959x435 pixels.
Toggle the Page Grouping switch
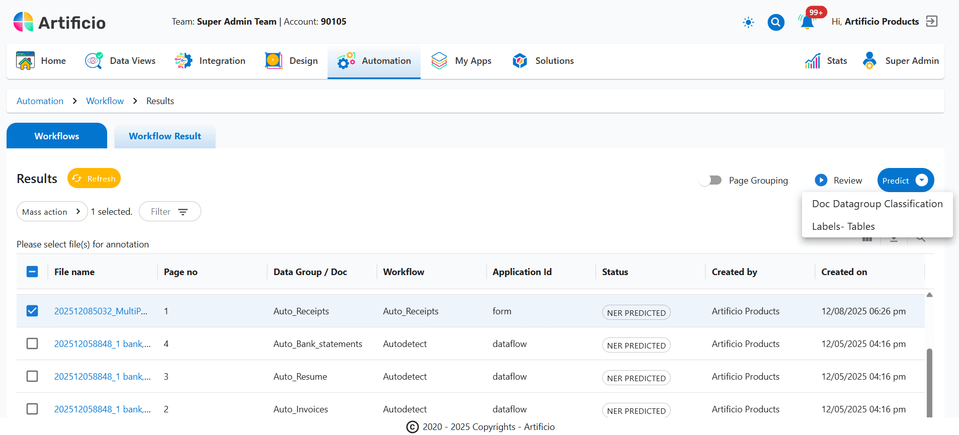coord(711,180)
